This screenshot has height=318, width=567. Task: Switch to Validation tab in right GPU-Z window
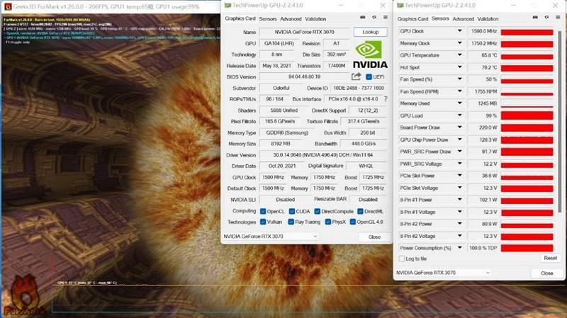[x=488, y=19]
